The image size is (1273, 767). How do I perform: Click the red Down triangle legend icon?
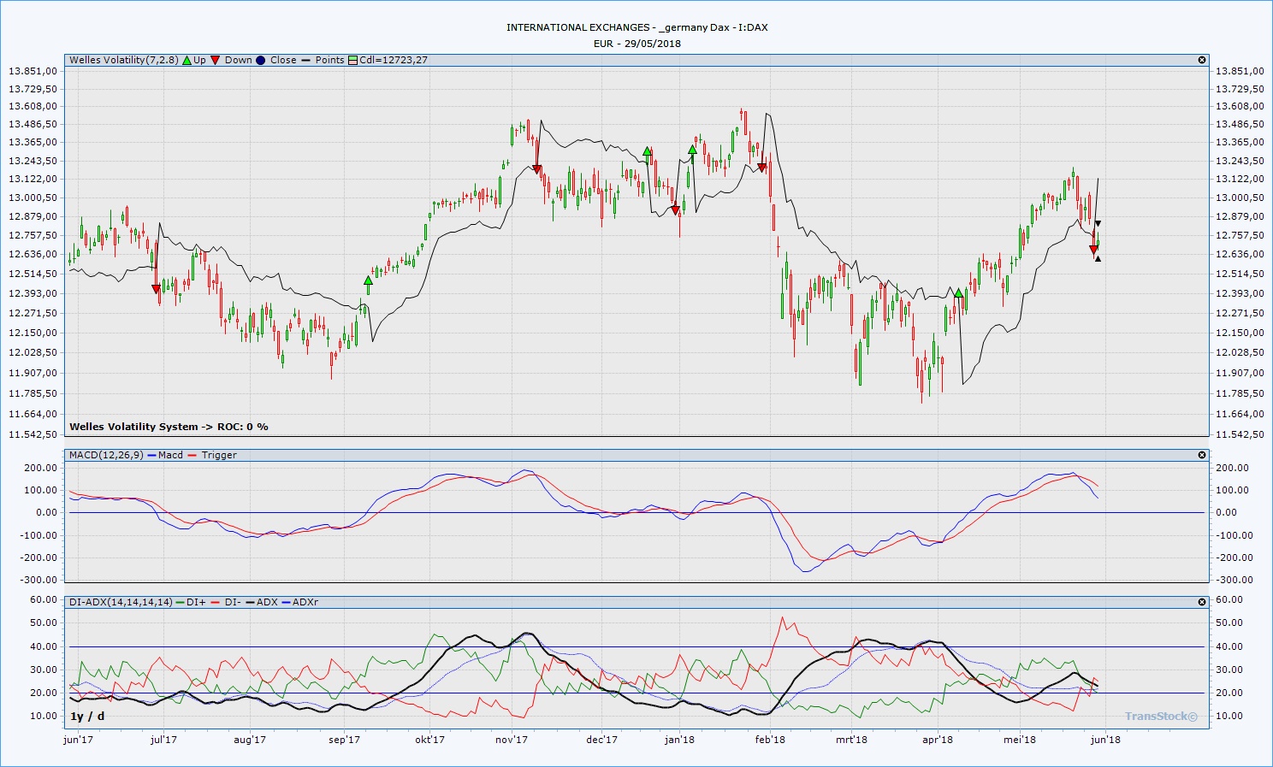coord(216,60)
